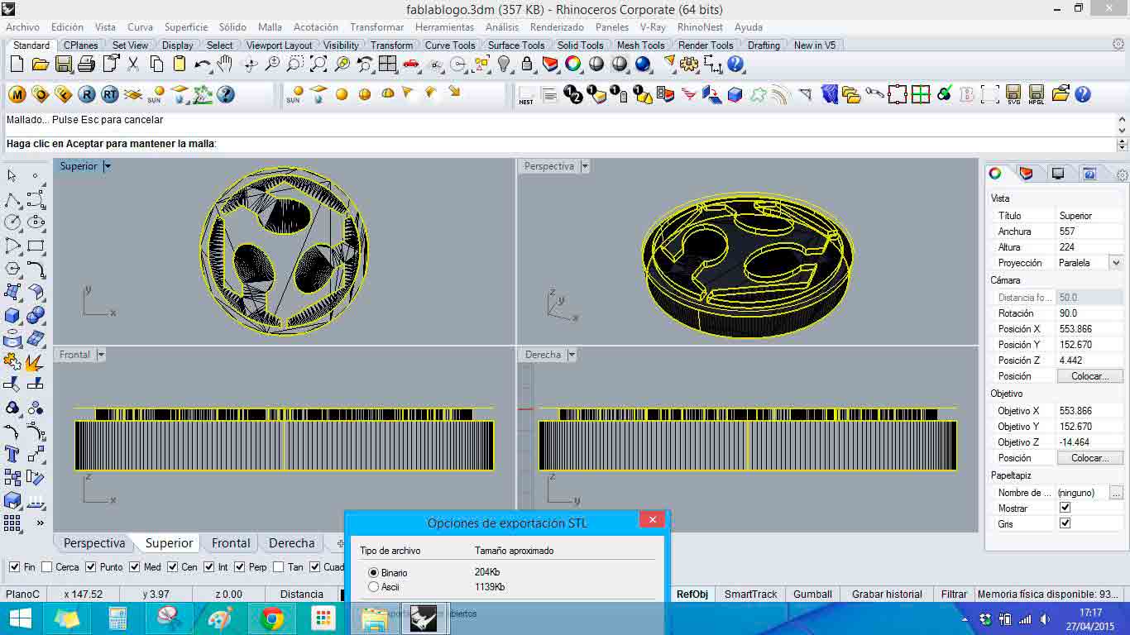Viewport: 1130px width, 635px height.
Task: Switch to the Mesh Tools toolbar tab
Action: click(640, 45)
